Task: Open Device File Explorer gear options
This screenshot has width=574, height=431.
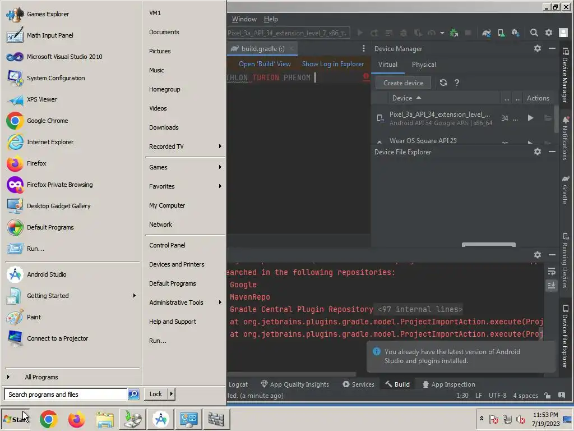Action: (x=538, y=152)
